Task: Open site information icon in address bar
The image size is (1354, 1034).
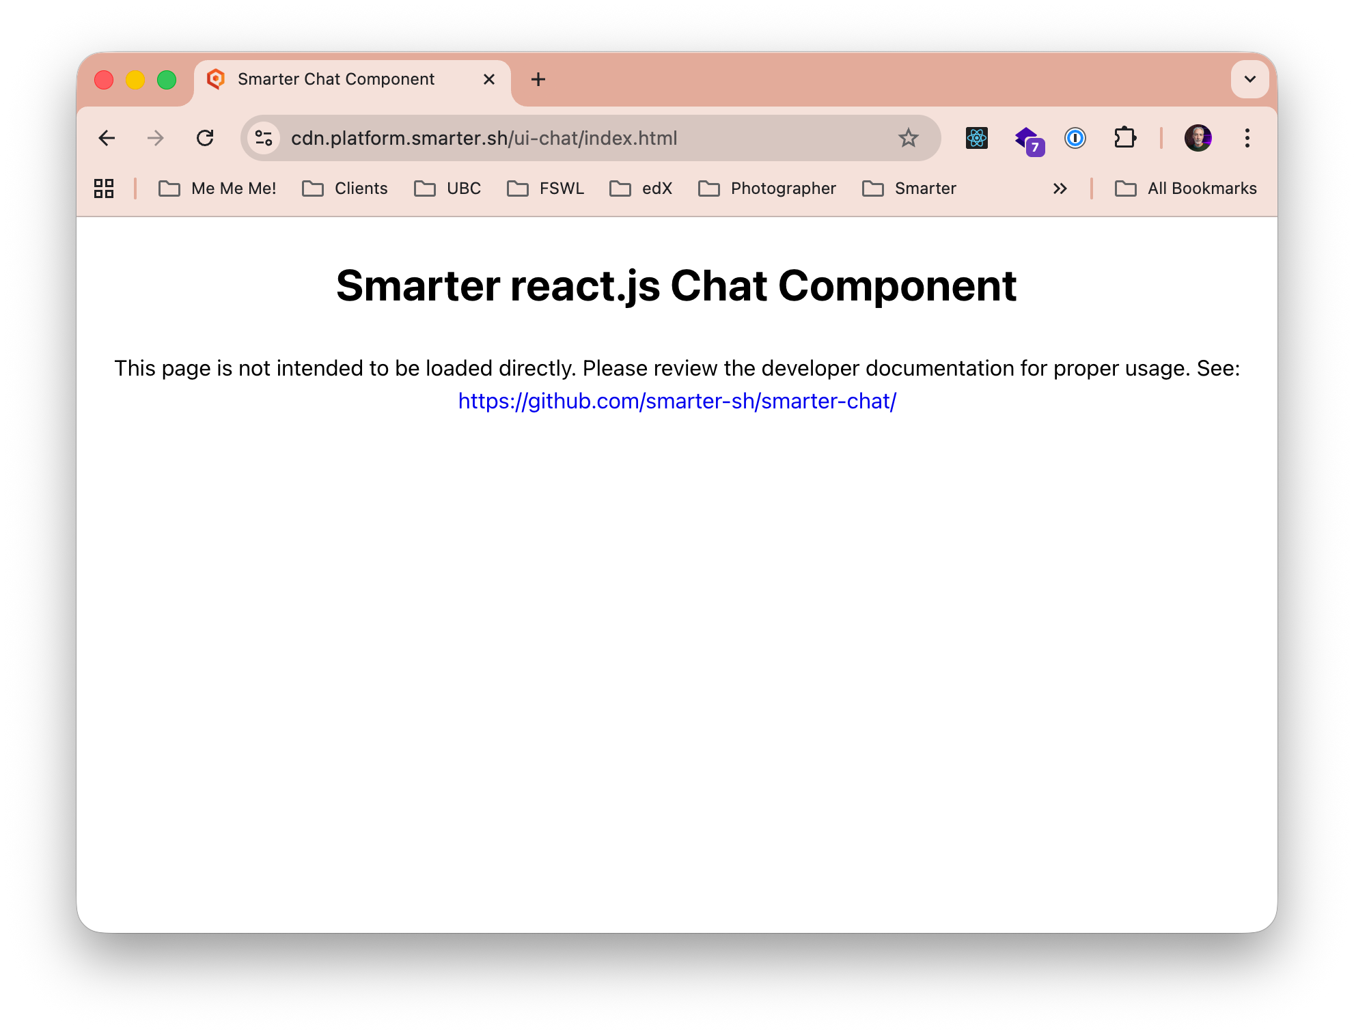Action: click(x=264, y=138)
